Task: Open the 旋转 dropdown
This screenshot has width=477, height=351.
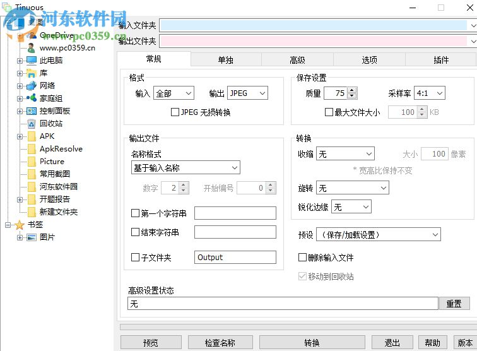Action: coord(353,188)
